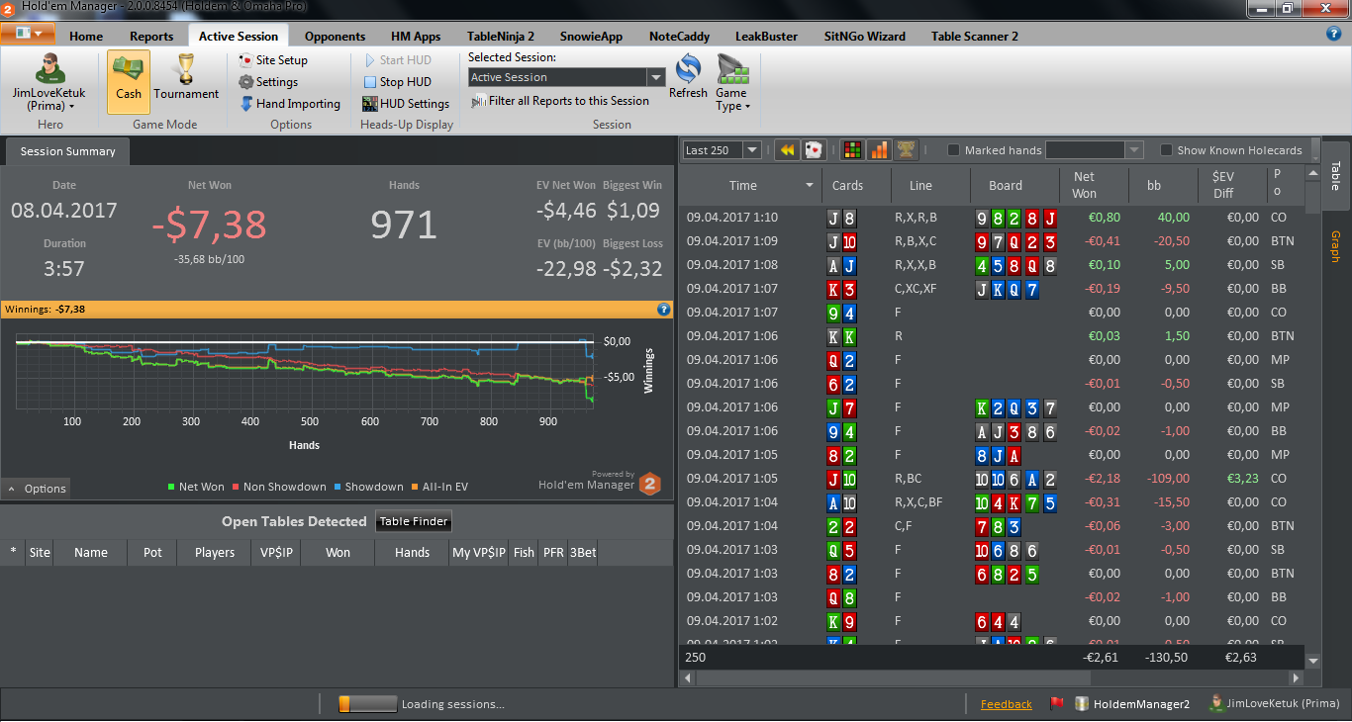Open the Time column sort dropdown arrow
Image resolution: width=1352 pixels, height=722 pixels.
tap(810, 186)
